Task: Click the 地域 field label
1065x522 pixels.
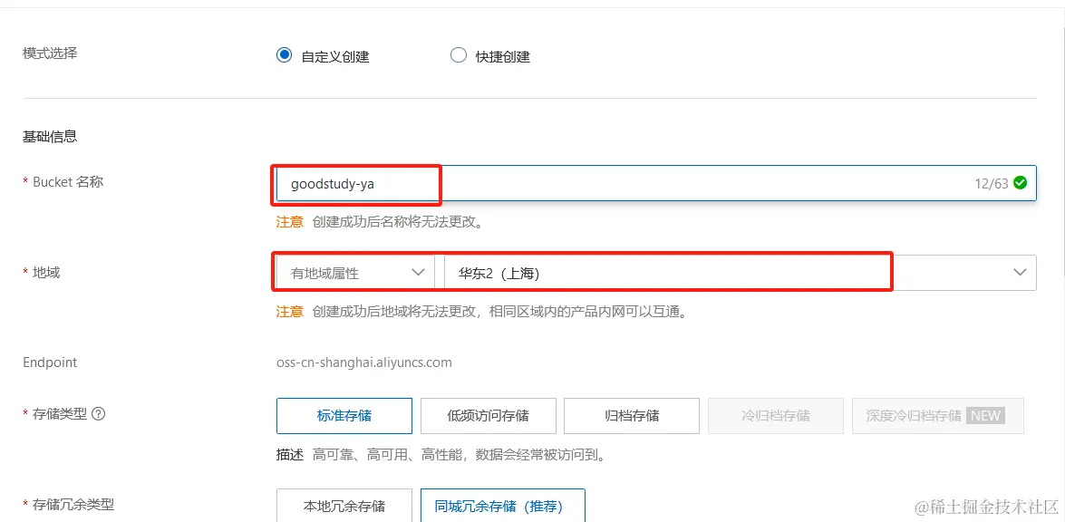Action: [x=46, y=272]
